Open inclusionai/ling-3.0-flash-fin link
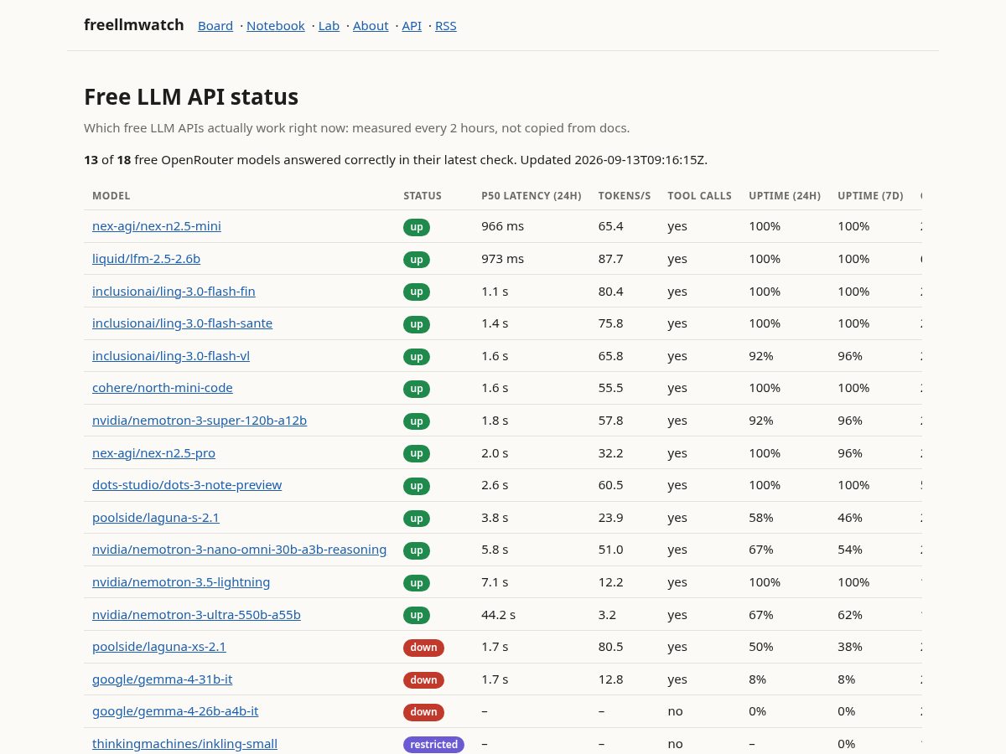1006x754 pixels. coord(174,292)
